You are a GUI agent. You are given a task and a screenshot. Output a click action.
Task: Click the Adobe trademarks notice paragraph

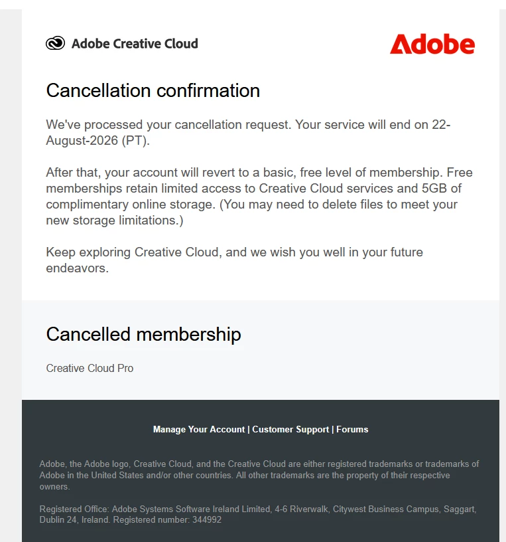(259, 475)
